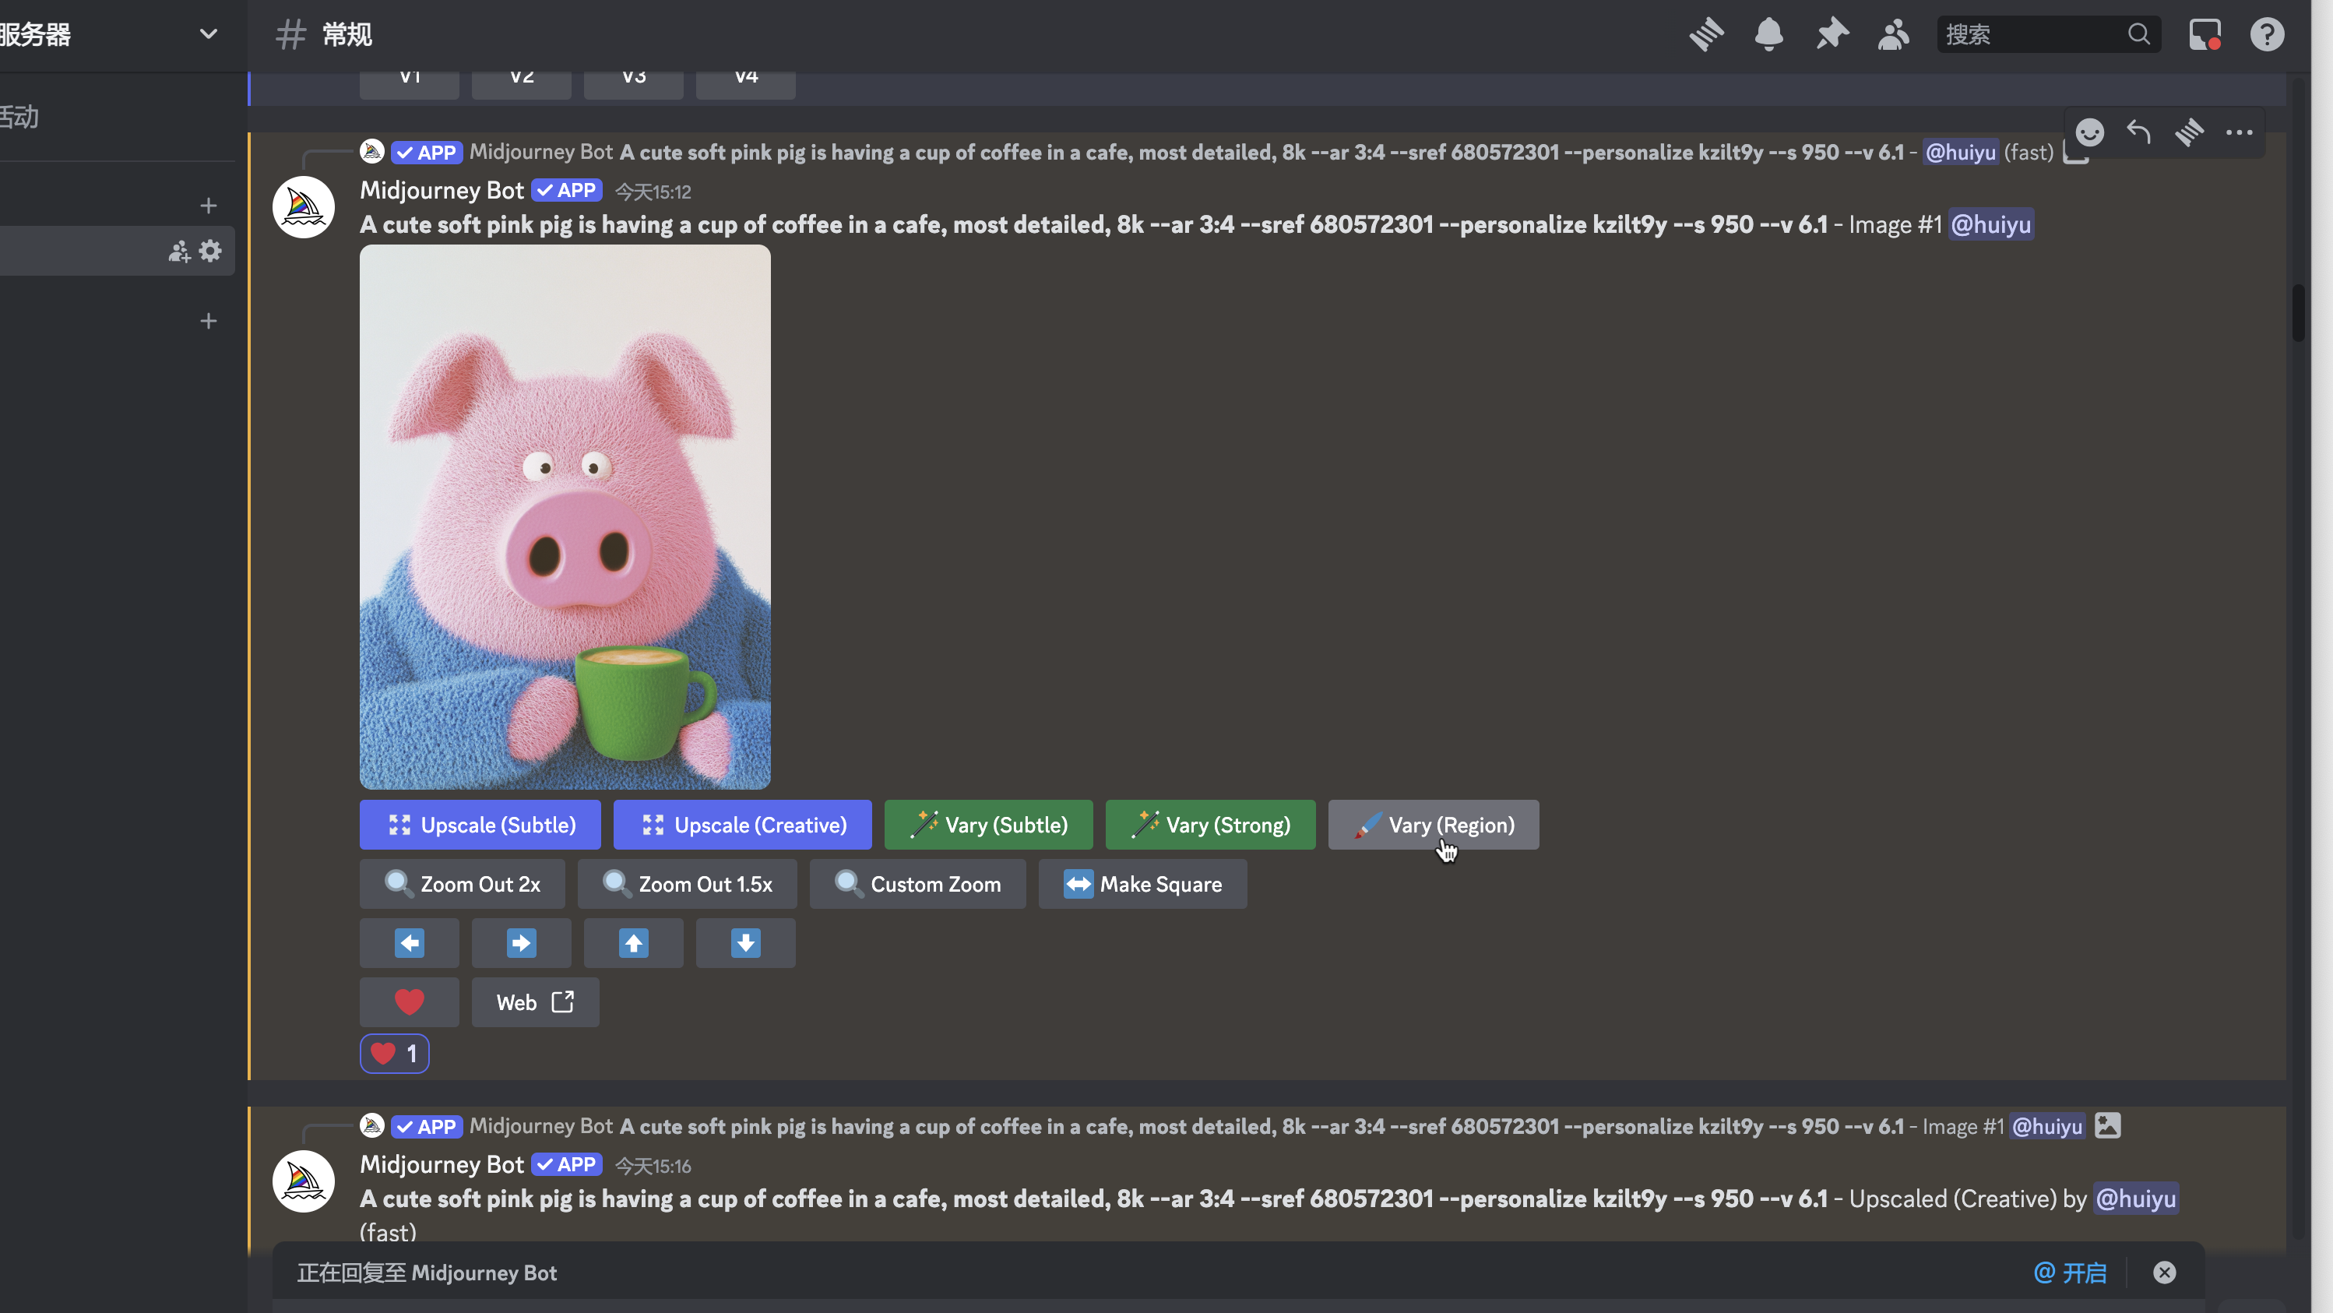Open channel settings gear icon
The image size is (2333, 1313).
click(210, 251)
